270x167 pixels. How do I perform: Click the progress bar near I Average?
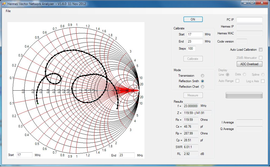pyautogui.click(x=244, y=95)
